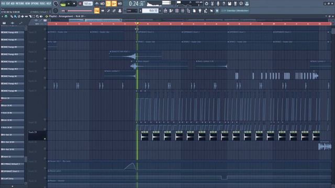Click the hourglass tempo tapper icon
The width and height of the screenshot is (335, 188).
pos(212,4)
